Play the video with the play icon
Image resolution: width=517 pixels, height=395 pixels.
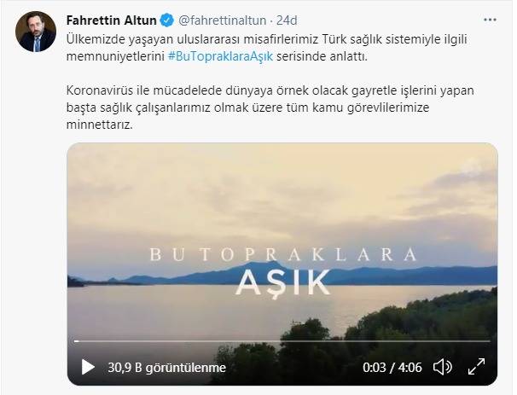pos(88,367)
